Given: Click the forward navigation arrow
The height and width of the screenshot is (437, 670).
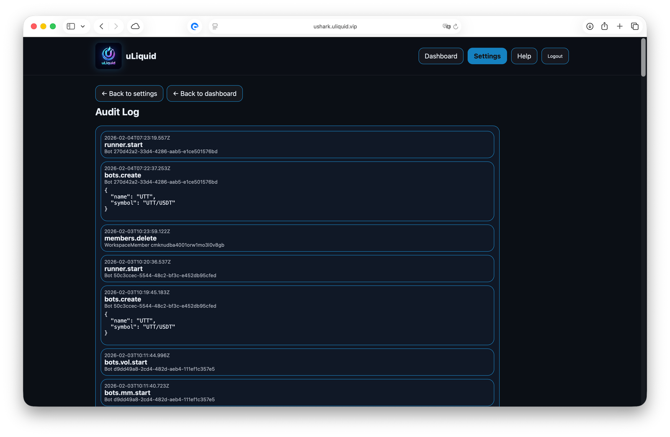Looking at the screenshot, I should [x=116, y=26].
